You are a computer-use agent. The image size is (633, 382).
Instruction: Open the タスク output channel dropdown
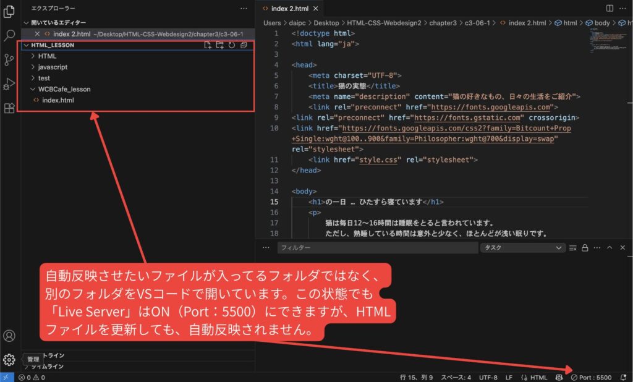click(522, 247)
